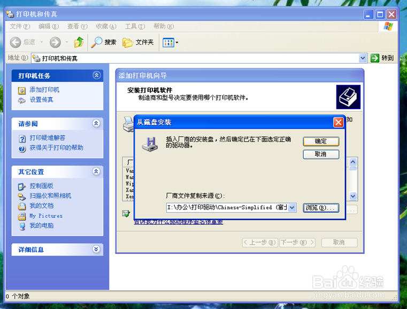Click the address bar printer icon
Image resolution: width=407 pixels, height=309 pixels.
(36, 58)
